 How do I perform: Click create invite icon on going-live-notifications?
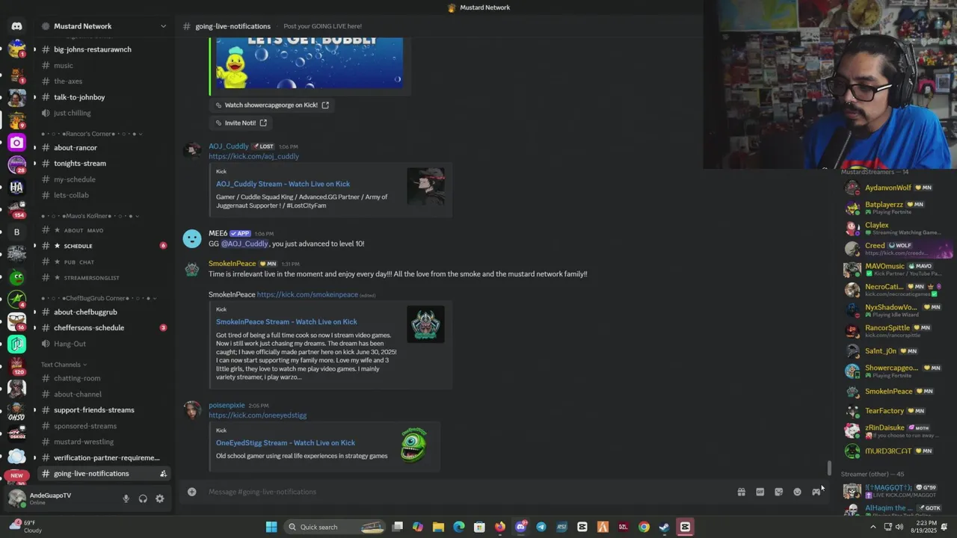coord(163,474)
